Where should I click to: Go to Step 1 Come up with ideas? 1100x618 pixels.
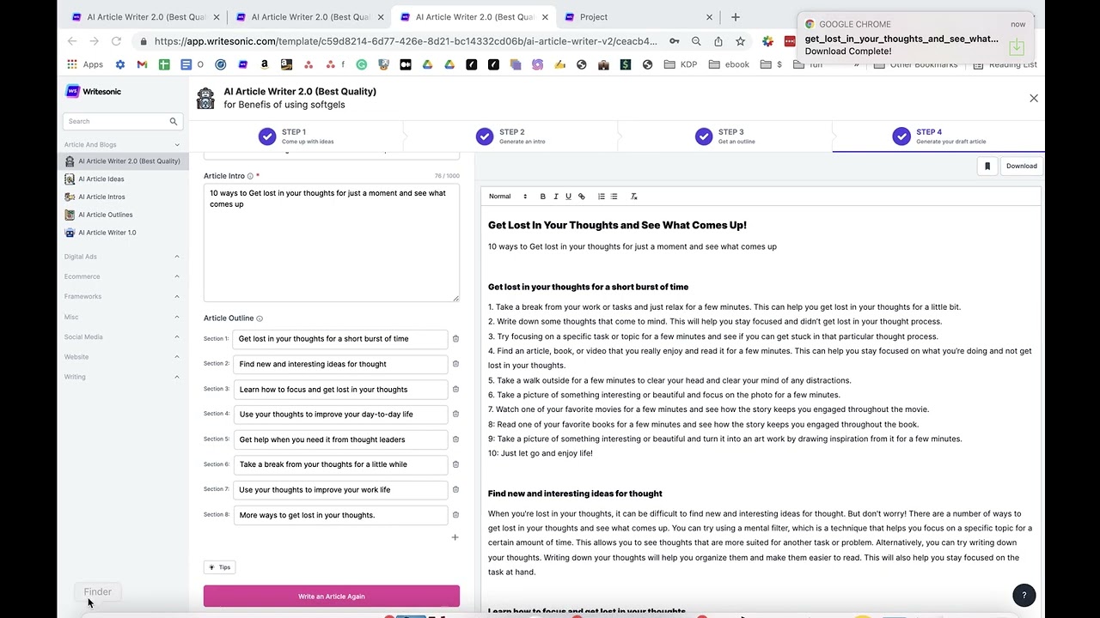tap(296, 136)
